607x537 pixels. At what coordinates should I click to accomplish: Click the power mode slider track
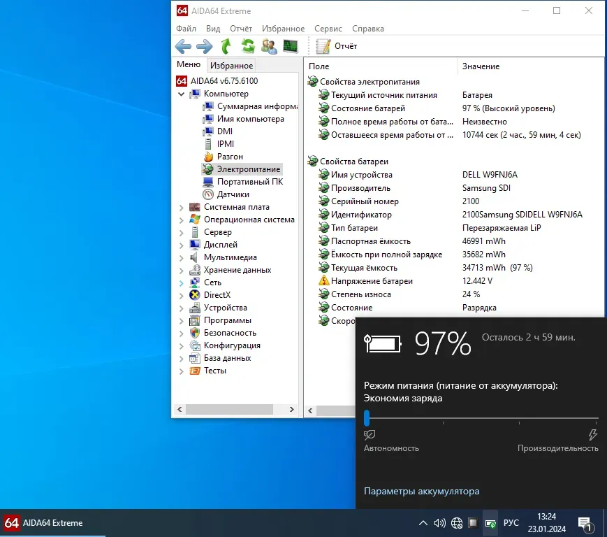pos(481,418)
